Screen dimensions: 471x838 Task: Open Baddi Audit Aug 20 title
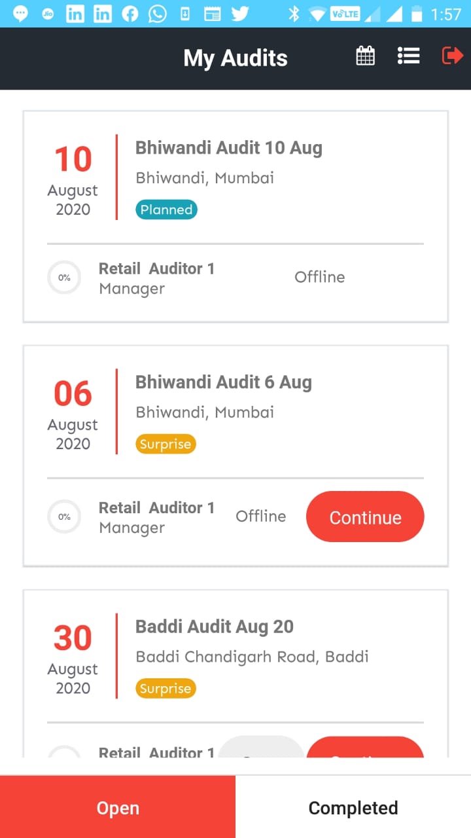(215, 627)
